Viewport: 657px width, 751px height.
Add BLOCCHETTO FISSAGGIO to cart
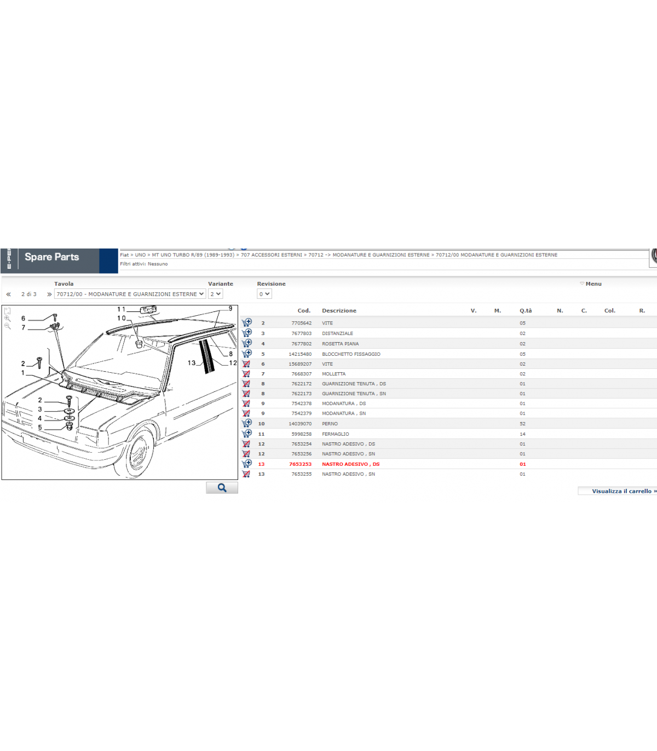247,354
